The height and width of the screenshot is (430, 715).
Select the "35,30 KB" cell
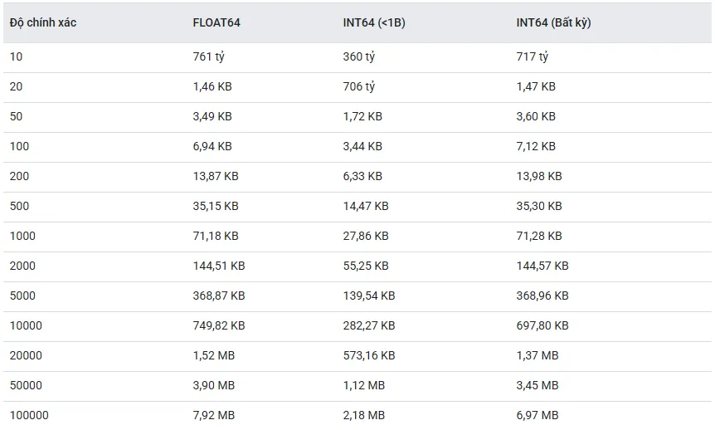click(539, 207)
